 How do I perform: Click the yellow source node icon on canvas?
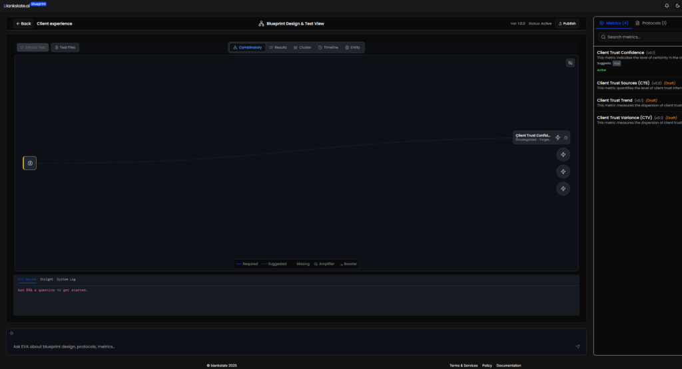[30, 163]
